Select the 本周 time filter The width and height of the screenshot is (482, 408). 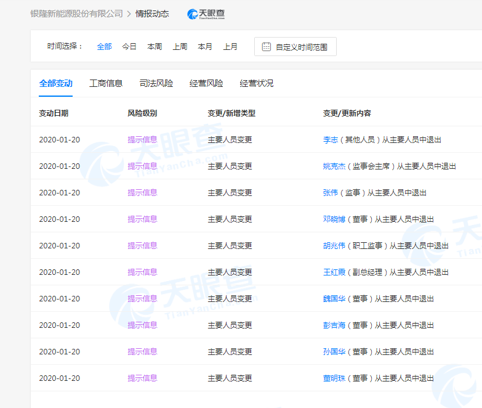[155, 47]
